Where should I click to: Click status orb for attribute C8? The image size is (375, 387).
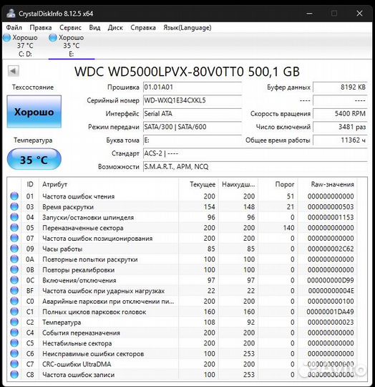point(14,374)
